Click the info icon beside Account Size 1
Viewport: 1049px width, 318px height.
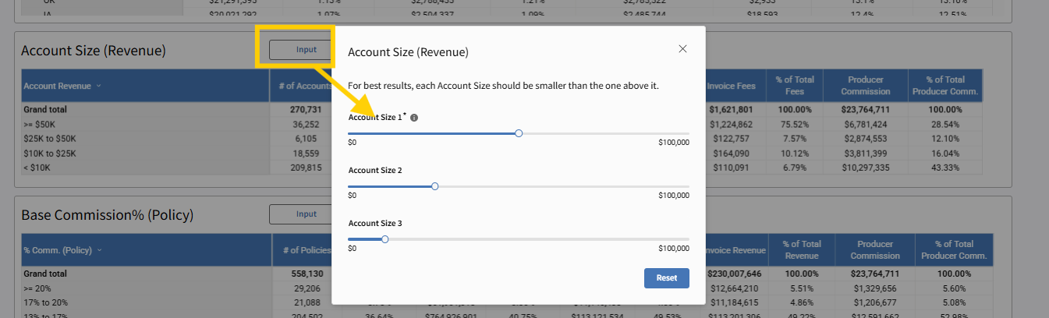[414, 118]
